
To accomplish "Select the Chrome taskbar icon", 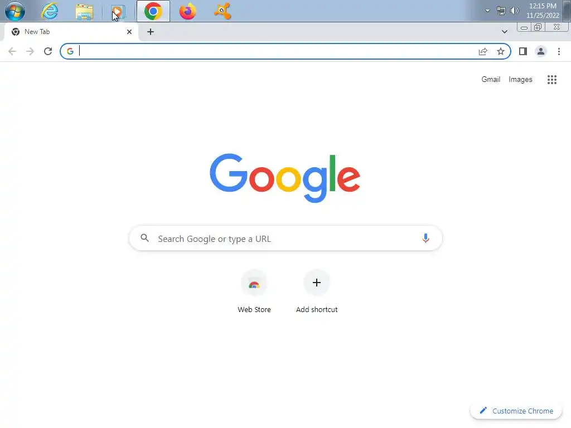I will [153, 11].
